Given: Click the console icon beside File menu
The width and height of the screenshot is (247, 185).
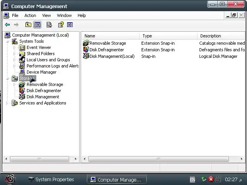Looking at the screenshot, I should pos(6,15).
